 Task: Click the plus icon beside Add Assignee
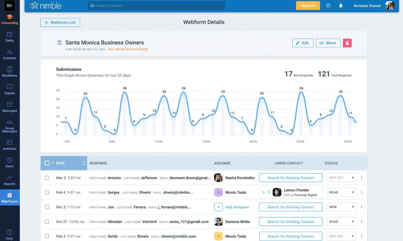pyautogui.click(x=218, y=207)
